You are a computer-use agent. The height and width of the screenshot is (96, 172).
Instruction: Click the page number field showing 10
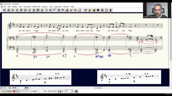point(20,88)
